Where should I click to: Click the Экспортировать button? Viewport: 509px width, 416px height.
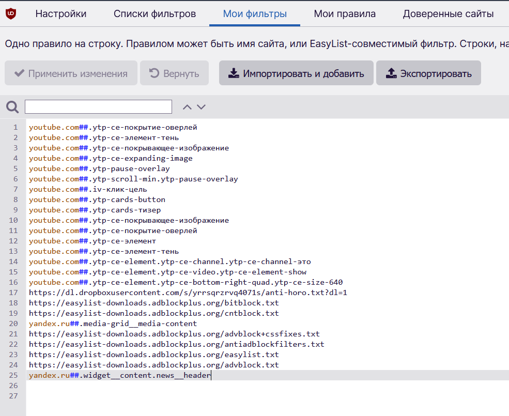(428, 73)
